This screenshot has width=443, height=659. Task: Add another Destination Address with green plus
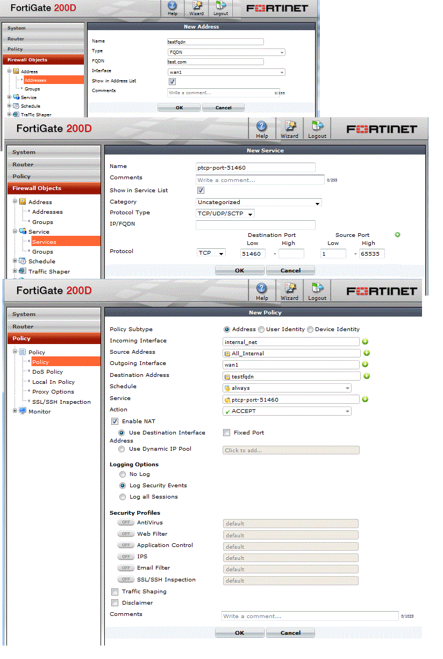pos(367,376)
